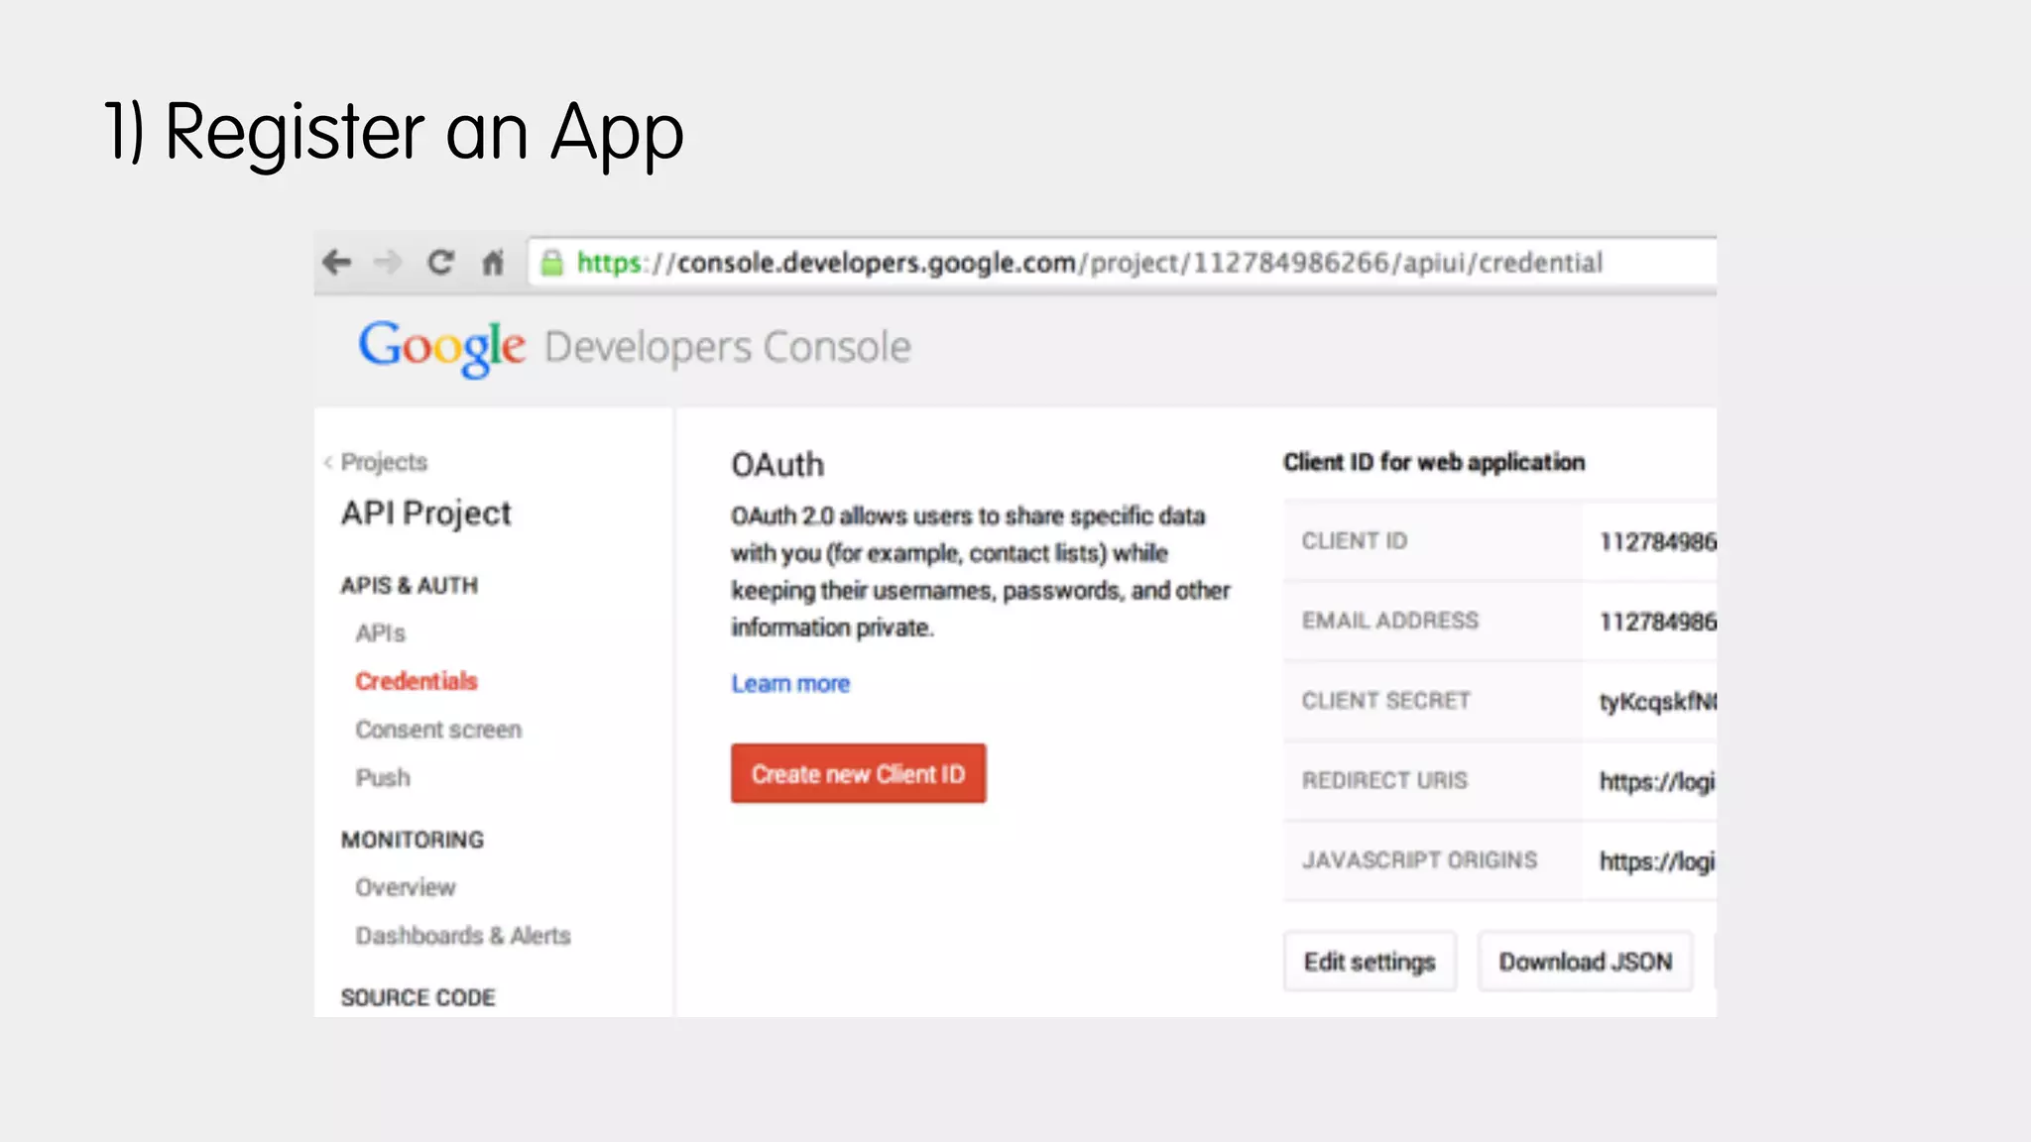This screenshot has width=2031, height=1142.
Task: Select the EMAIL ADDRESS value
Action: (1657, 622)
